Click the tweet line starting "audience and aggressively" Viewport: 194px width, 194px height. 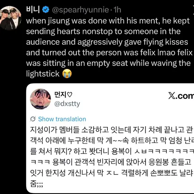click(107, 42)
